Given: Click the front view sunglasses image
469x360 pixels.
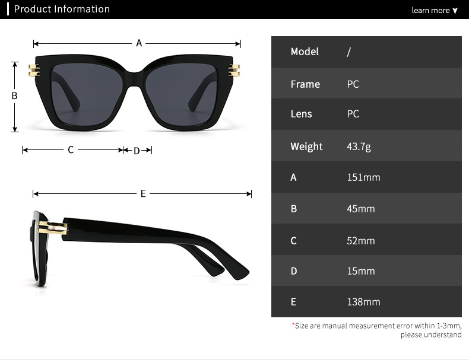Looking at the screenshot, I should [x=134, y=93].
